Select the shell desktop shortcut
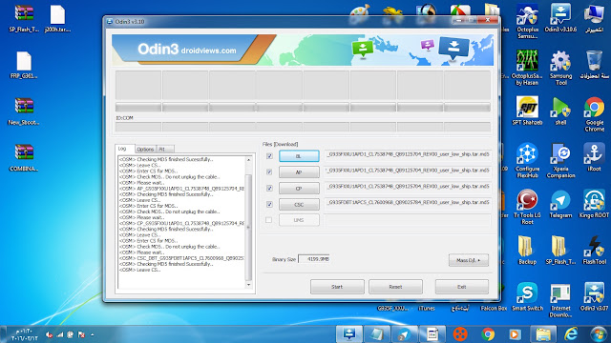Screen dimensions: 611x343 (x=560, y=111)
